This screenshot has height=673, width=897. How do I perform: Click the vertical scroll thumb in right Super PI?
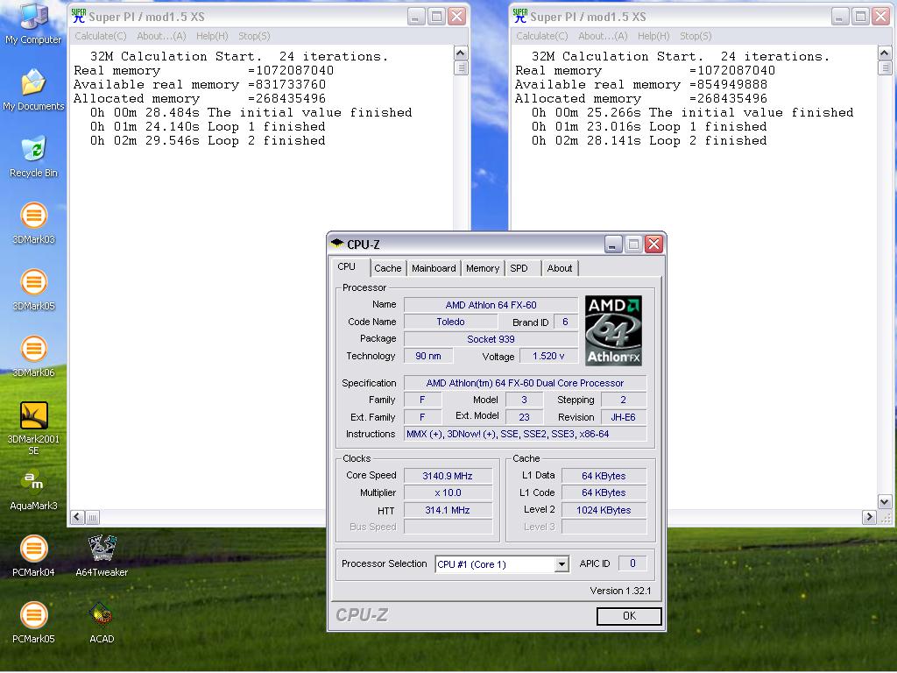885,67
